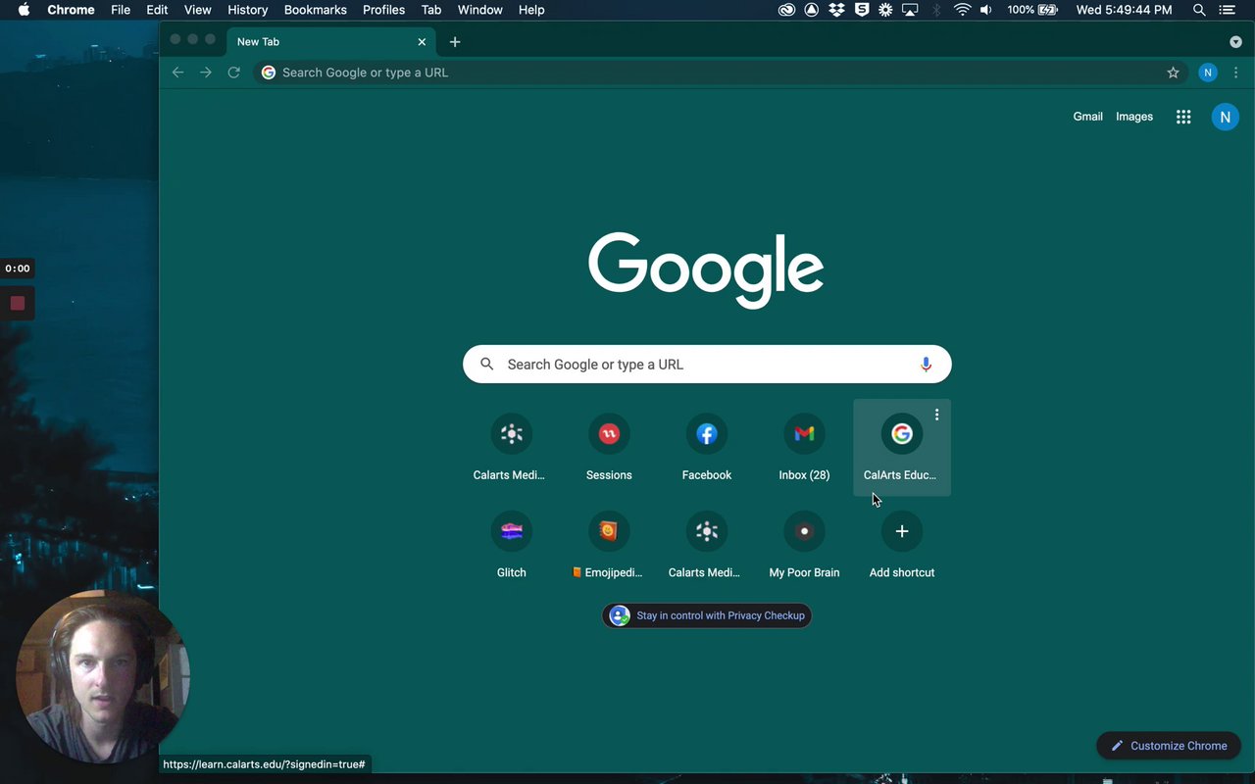Focus the Google search box on the page
1255x784 pixels.
coord(707,365)
